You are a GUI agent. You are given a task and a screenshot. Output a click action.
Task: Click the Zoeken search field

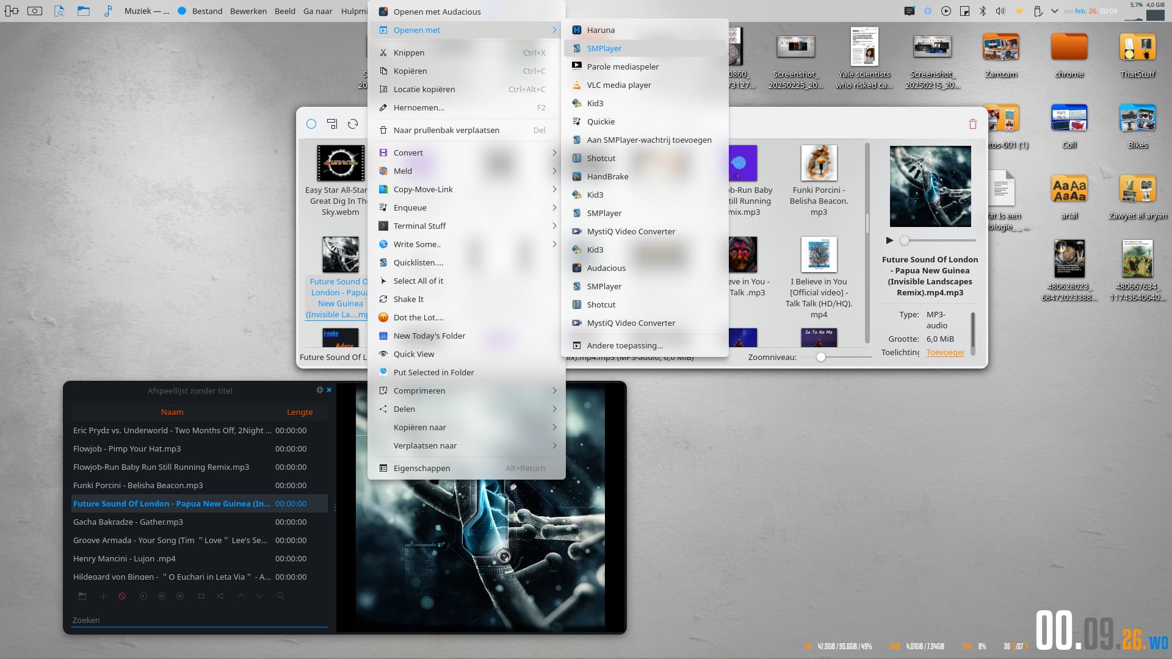(x=200, y=620)
